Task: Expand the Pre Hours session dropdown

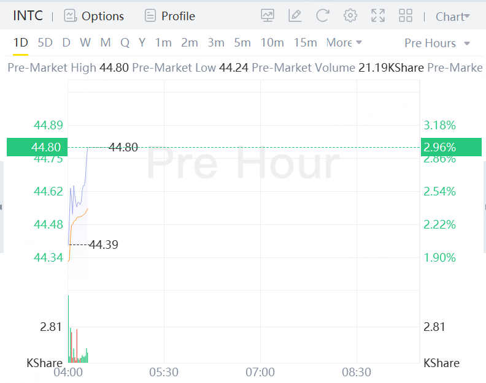Action: coord(438,44)
